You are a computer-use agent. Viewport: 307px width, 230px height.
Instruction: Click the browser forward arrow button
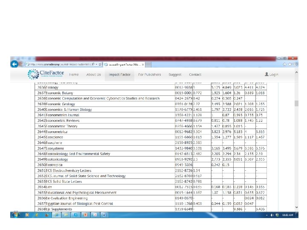tap(22, 64)
